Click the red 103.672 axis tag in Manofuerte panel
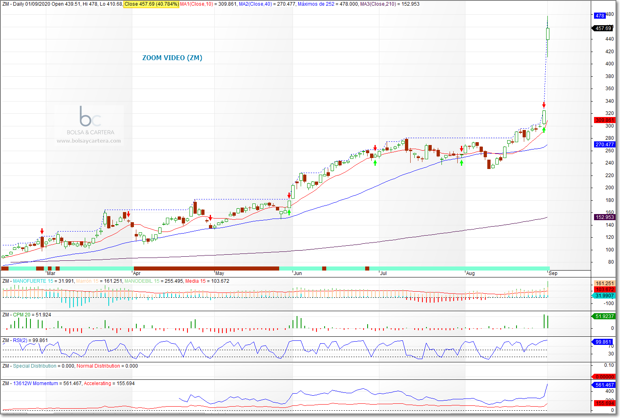This screenshot has height=418, width=620. (605, 290)
